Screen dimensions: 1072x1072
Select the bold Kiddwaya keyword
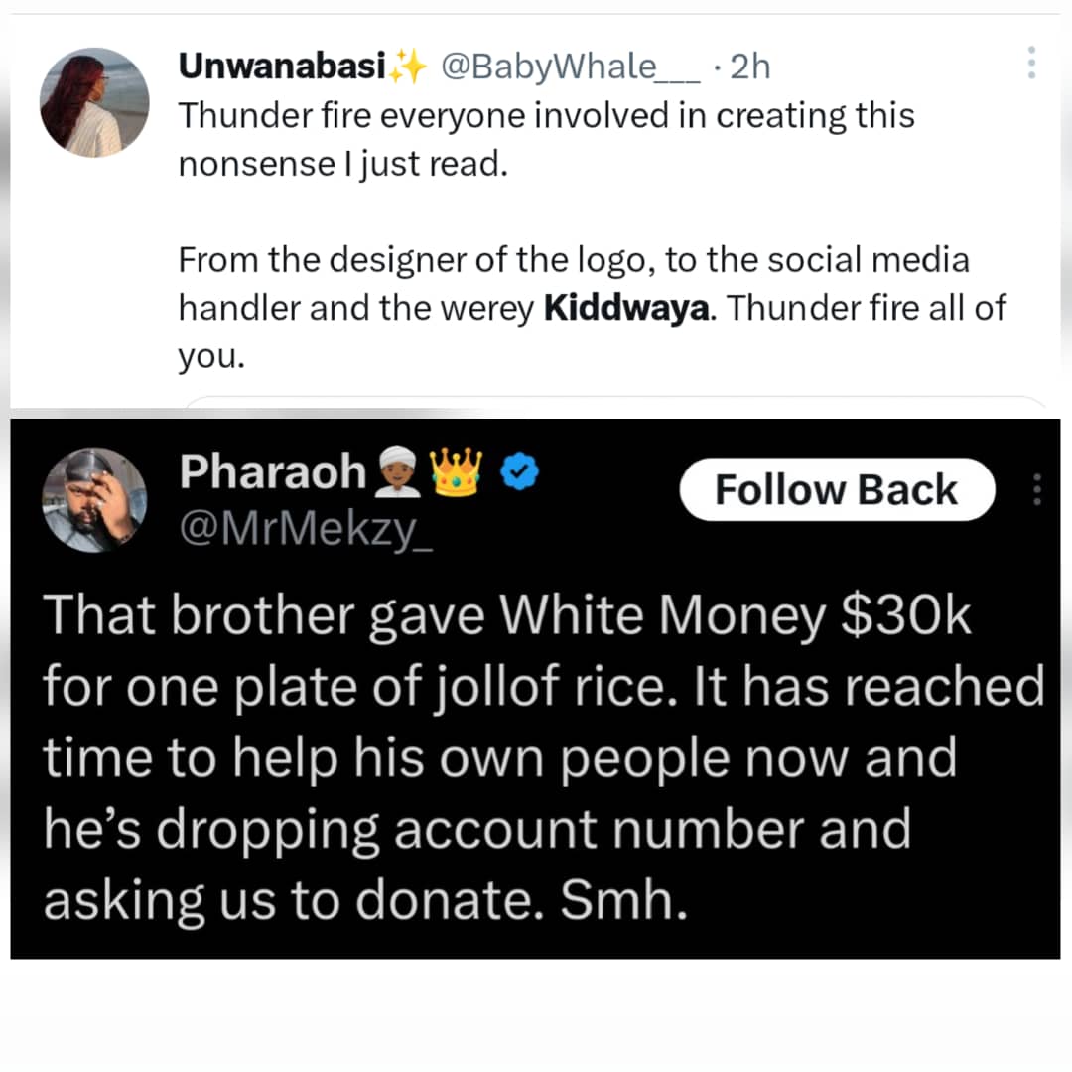click(629, 308)
